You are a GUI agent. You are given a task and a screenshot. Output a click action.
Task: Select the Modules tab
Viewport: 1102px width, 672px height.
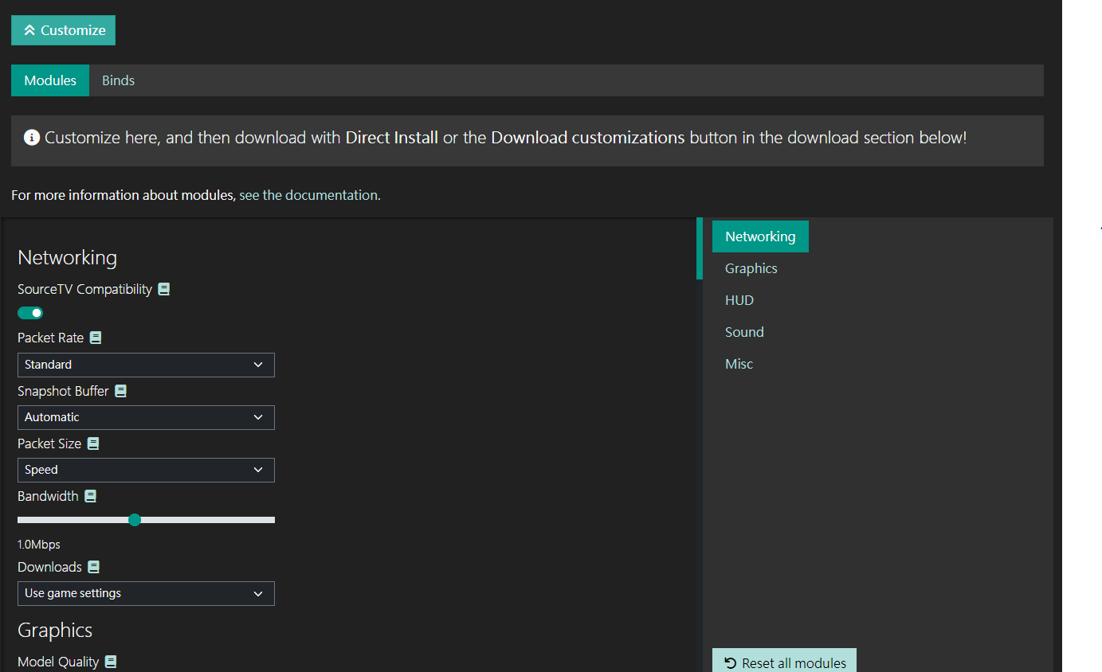tap(50, 80)
